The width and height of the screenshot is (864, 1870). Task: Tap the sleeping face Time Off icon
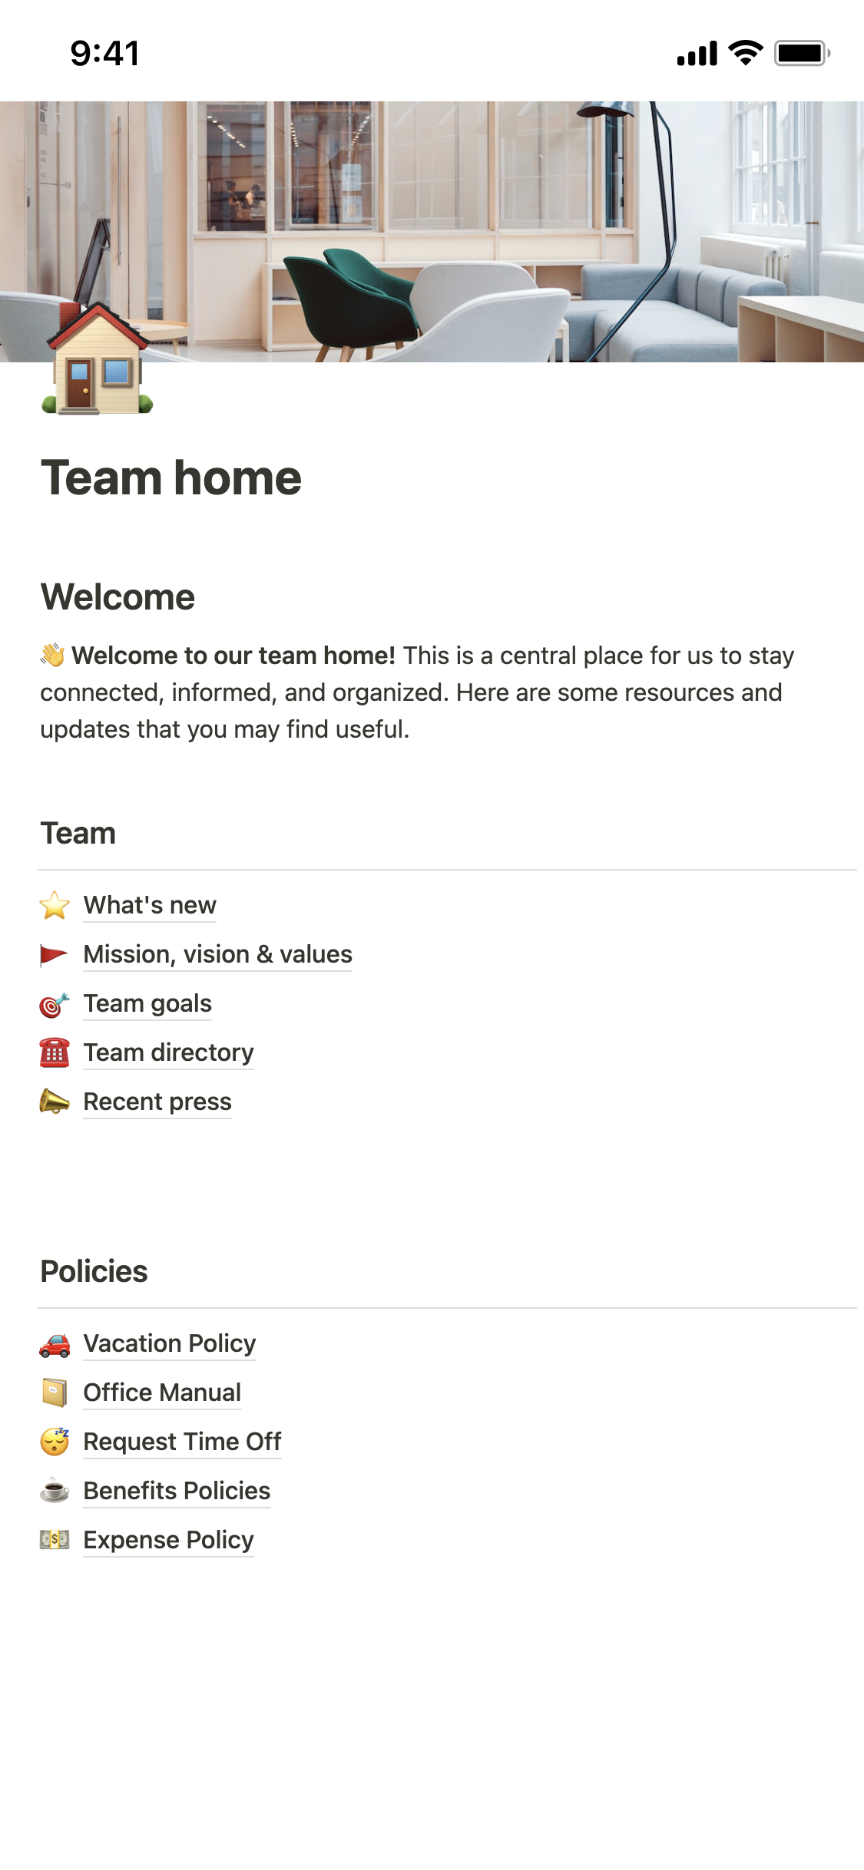click(55, 1442)
